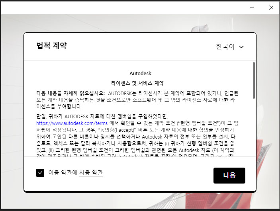Viewport: 280px width, 211px height.
Task: Click the empty title bar area
Action: point(119,7)
